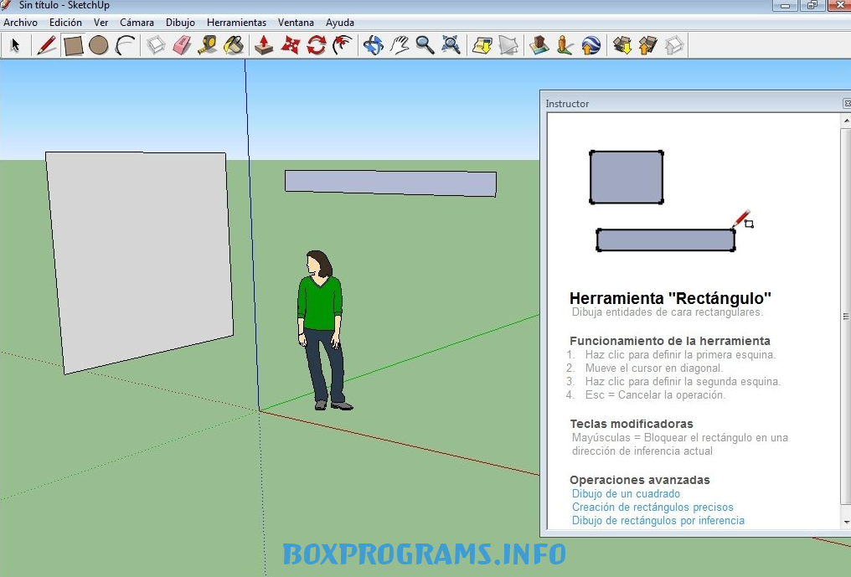The height and width of the screenshot is (577, 851).
Task: Click the Instructor panel vertical scrollbar
Action: pyautogui.click(x=845, y=318)
